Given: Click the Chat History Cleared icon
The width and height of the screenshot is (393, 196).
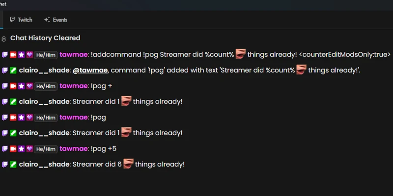Looking at the screenshot, I should [4, 39].
